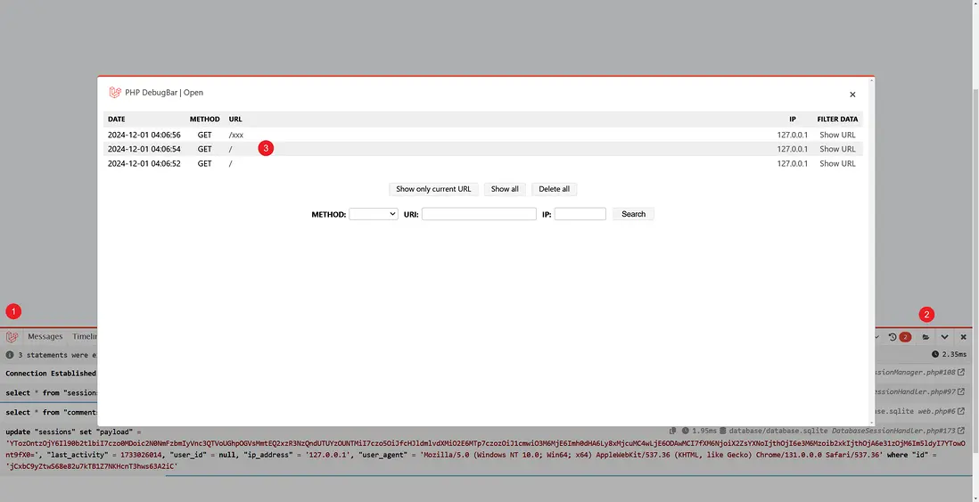Image resolution: width=979 pixels, height=502 pixels.
Task: Click the Laravel logo in the debugbar
Action: [12, 336]
